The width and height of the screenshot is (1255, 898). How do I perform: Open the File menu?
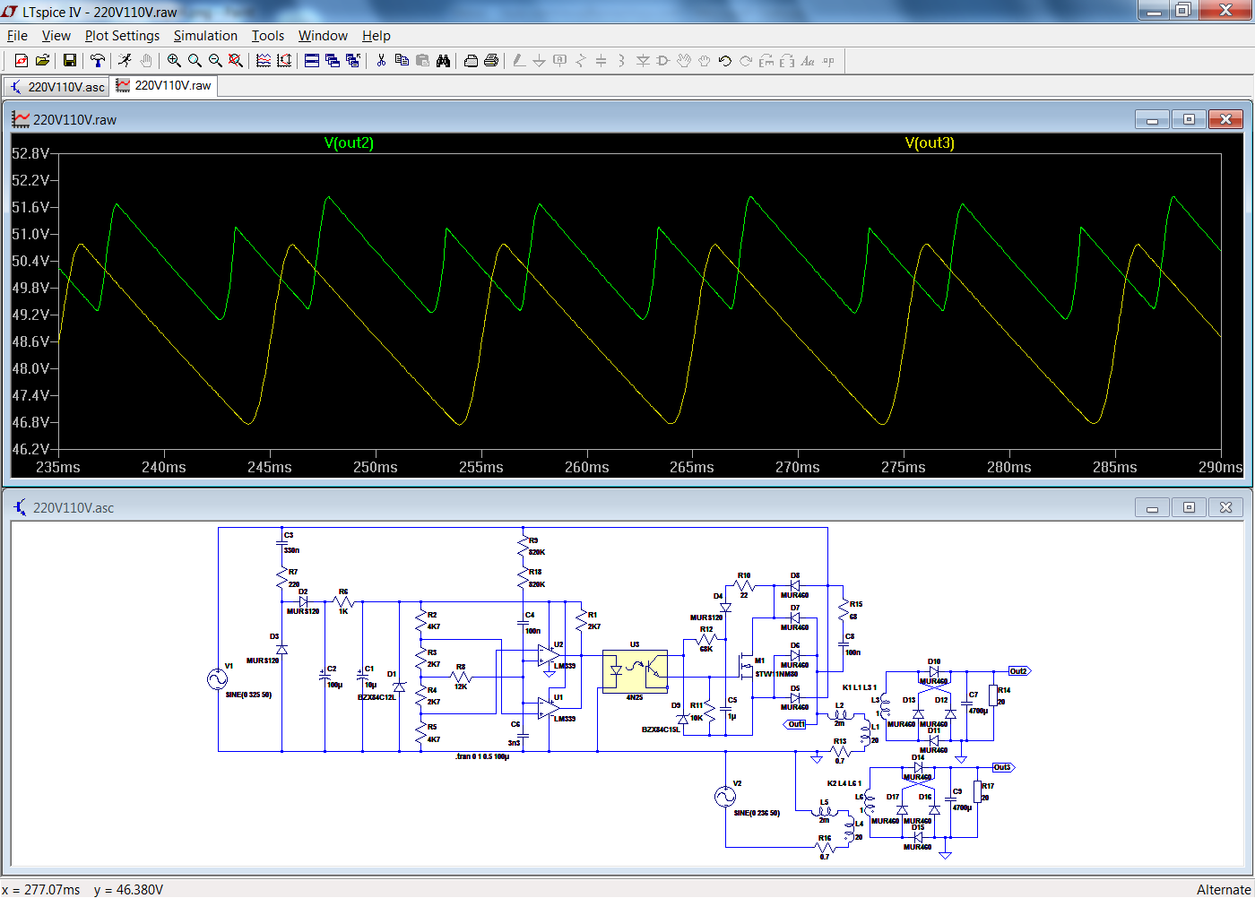(x=17, y=36)
